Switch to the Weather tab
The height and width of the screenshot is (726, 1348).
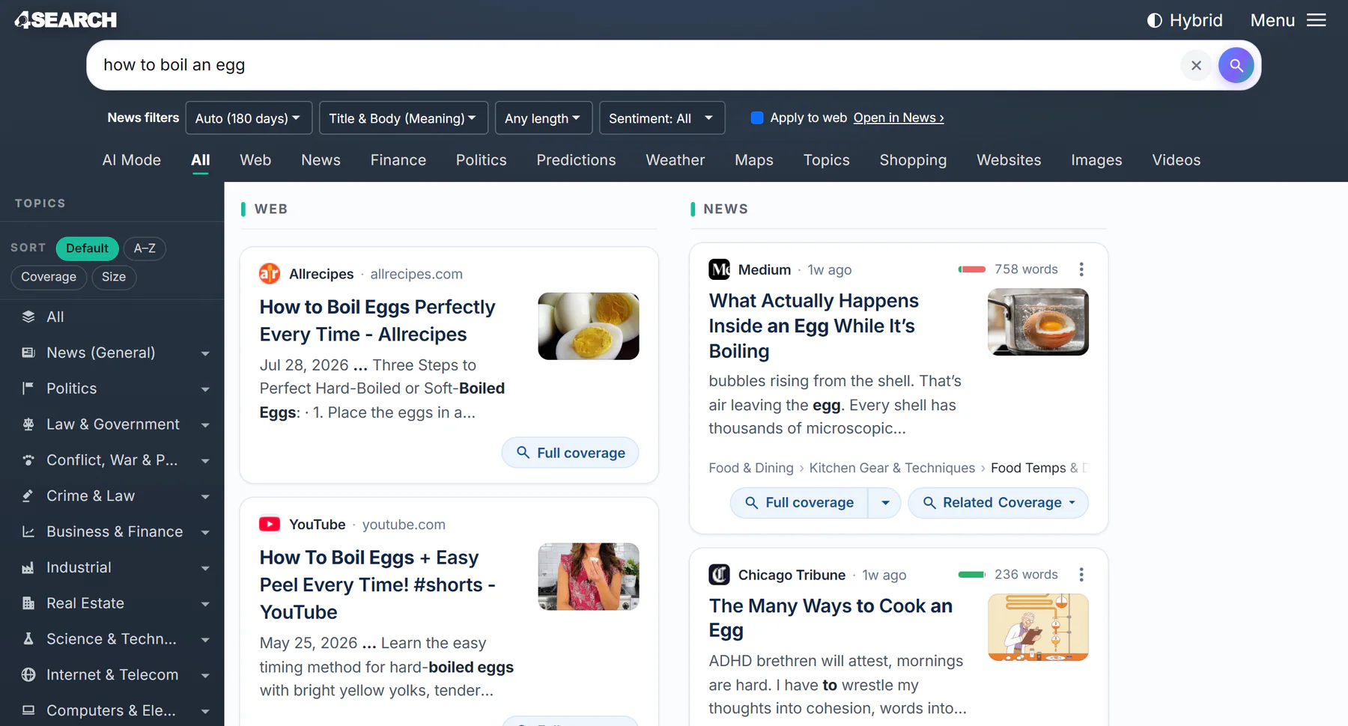(x=675, y=160)
